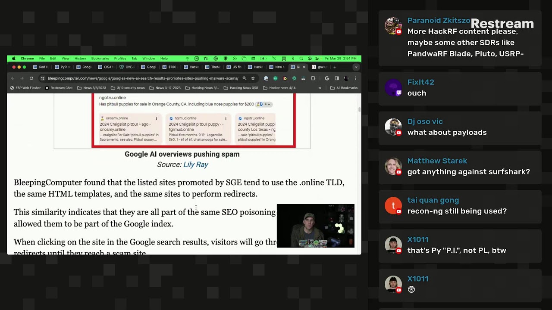
Task: Expand the 3/10 security news folder
Action: (x=128, y=88)
